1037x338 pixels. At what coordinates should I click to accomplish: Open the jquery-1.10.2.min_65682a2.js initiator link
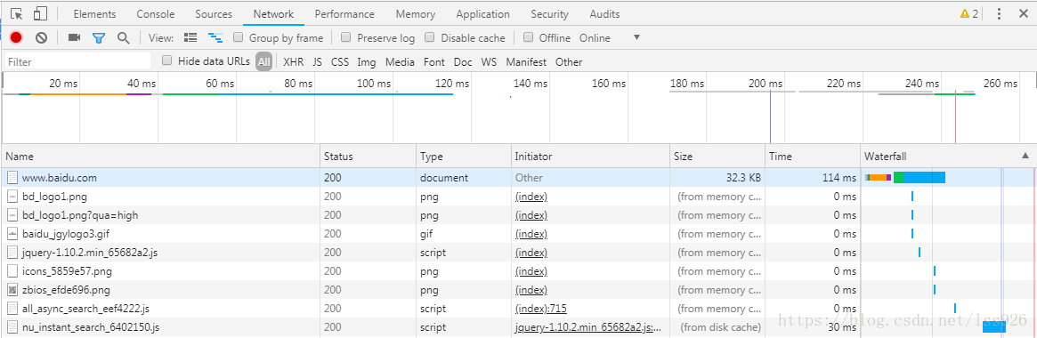tap(588, 327)
